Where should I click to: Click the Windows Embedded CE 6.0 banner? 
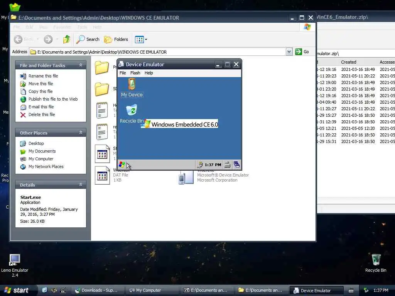[x=179, y=124]
